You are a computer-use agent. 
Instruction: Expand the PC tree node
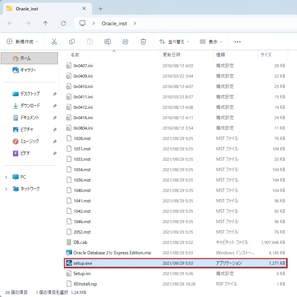6,177
